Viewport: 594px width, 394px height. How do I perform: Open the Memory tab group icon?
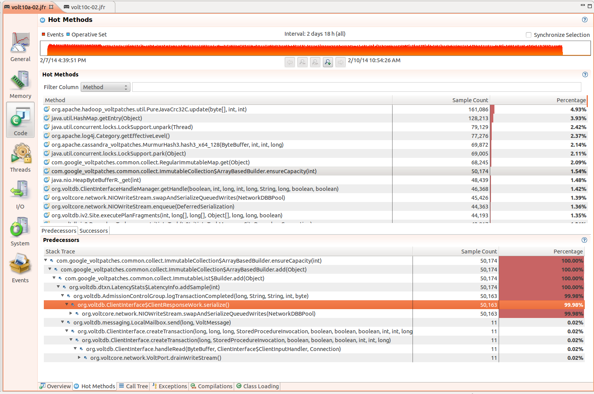20,80
